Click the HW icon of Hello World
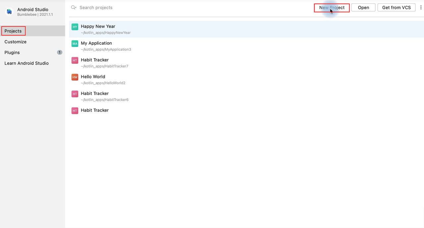Image resolution: width=424 pixels, height=228 pixels. coord(75,77)
